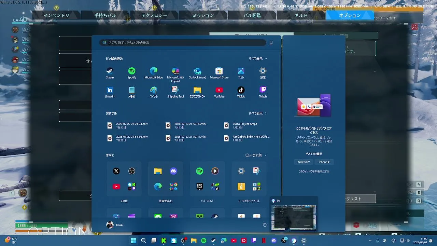Viewport: 437px width, 246px height.
Task: Launch Spotify from pinned apps
Action: click(x=132, y=73)
